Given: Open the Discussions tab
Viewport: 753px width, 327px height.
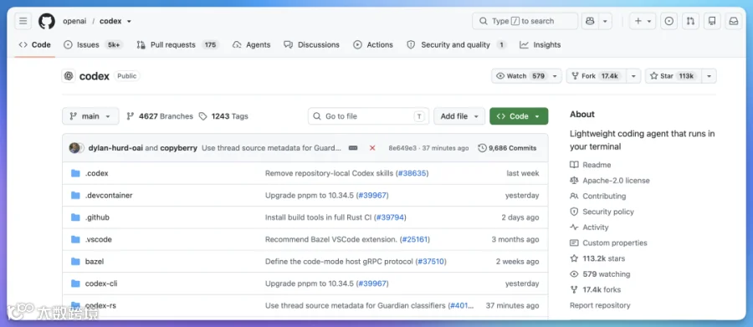Looking at the screenshot, I should pyautogui.click(x=311, y=44).
